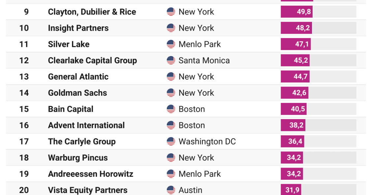Select the Bain Capital company name
Screen dimensions: 372x195
point(71,109)
